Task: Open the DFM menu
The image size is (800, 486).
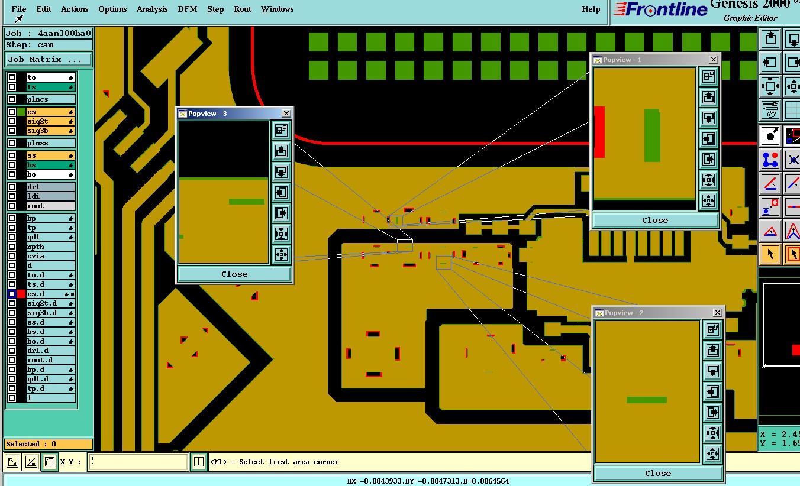Action: click(188, 9)
